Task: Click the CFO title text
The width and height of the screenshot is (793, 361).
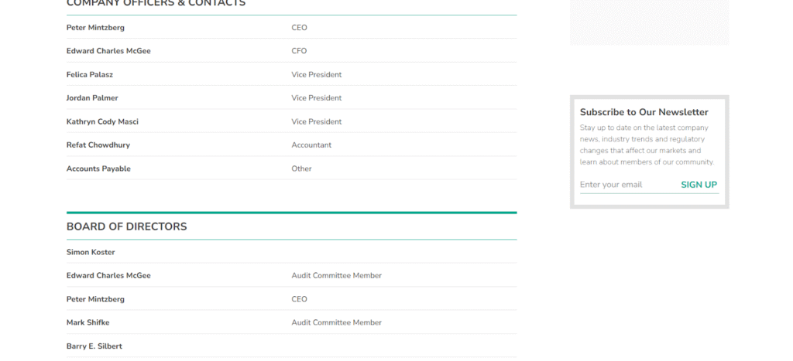Action: 299,51
